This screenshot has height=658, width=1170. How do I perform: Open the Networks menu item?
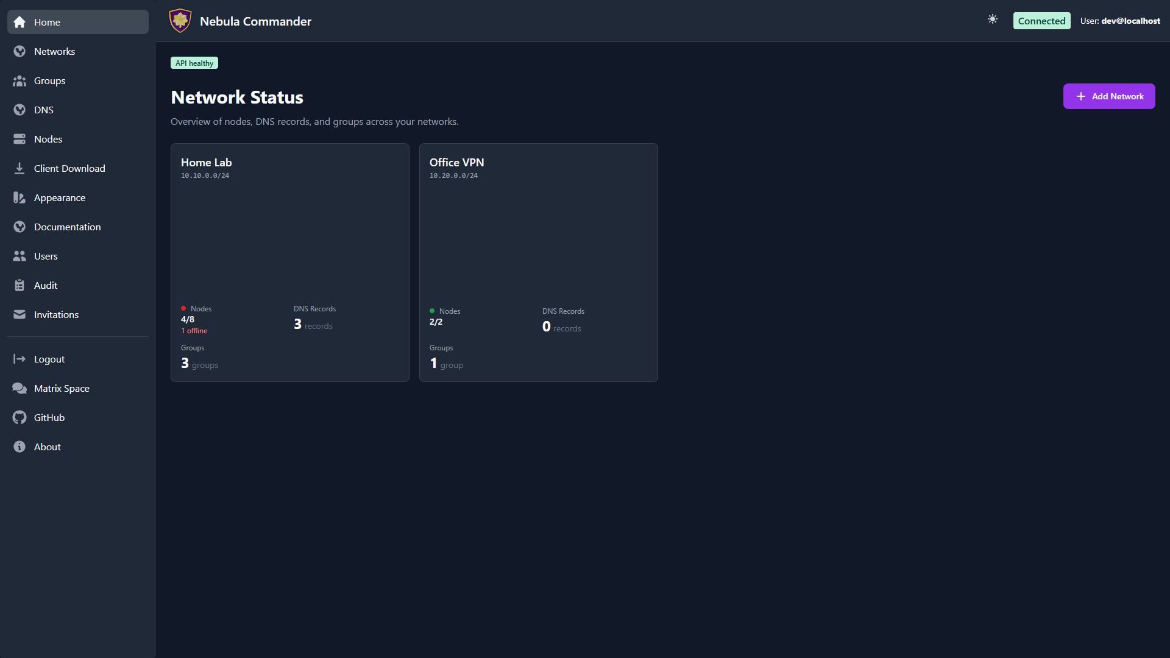coord(55,51)
